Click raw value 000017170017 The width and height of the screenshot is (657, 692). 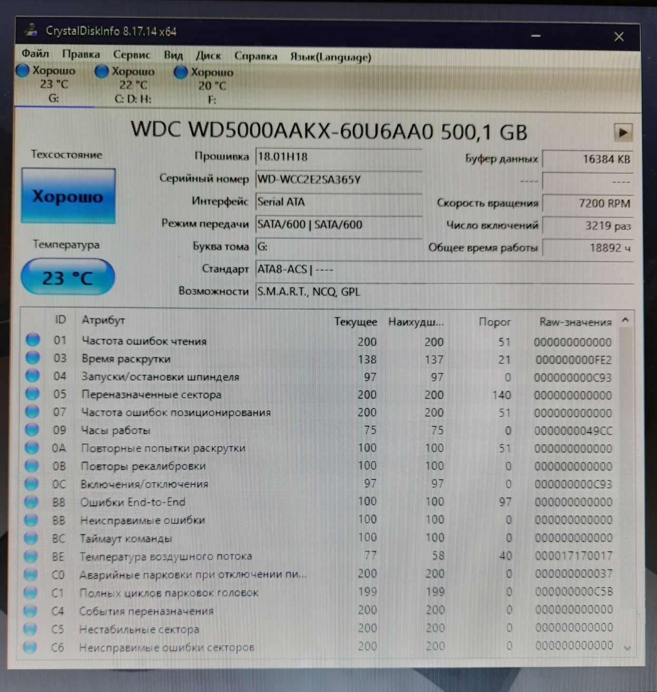pos(574,556)
